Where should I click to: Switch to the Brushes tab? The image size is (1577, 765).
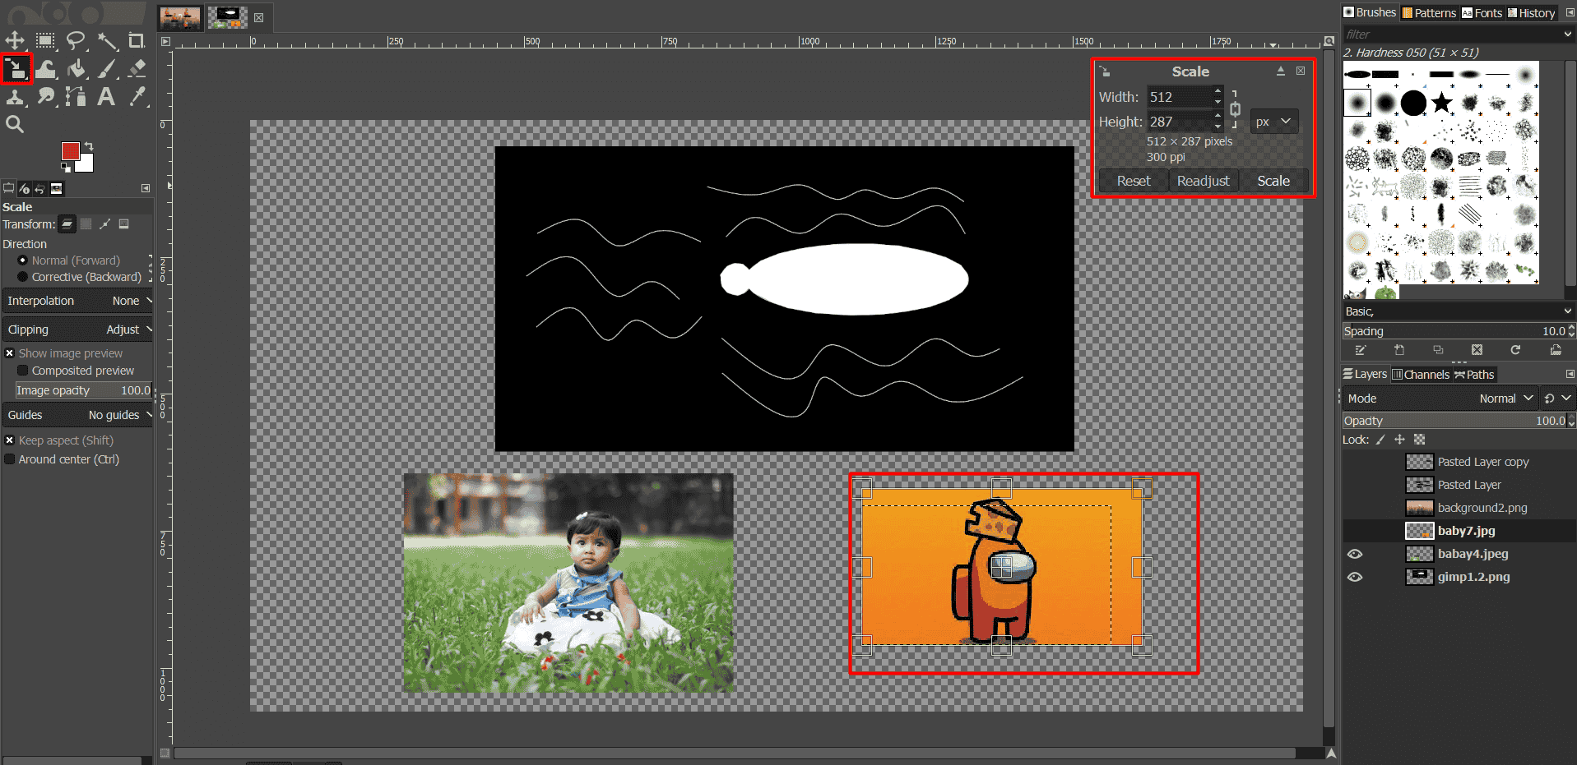[1369, 12]
